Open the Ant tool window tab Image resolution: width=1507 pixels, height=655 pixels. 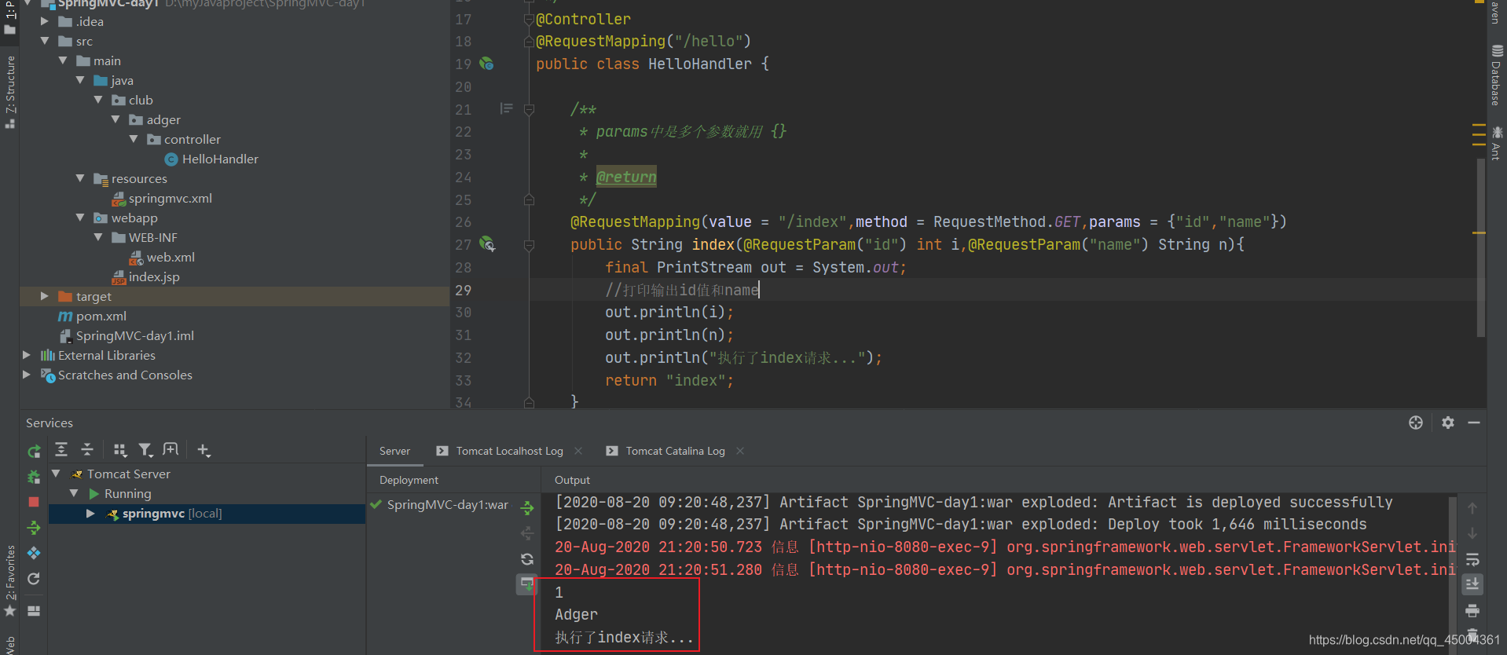[1497, 144]
